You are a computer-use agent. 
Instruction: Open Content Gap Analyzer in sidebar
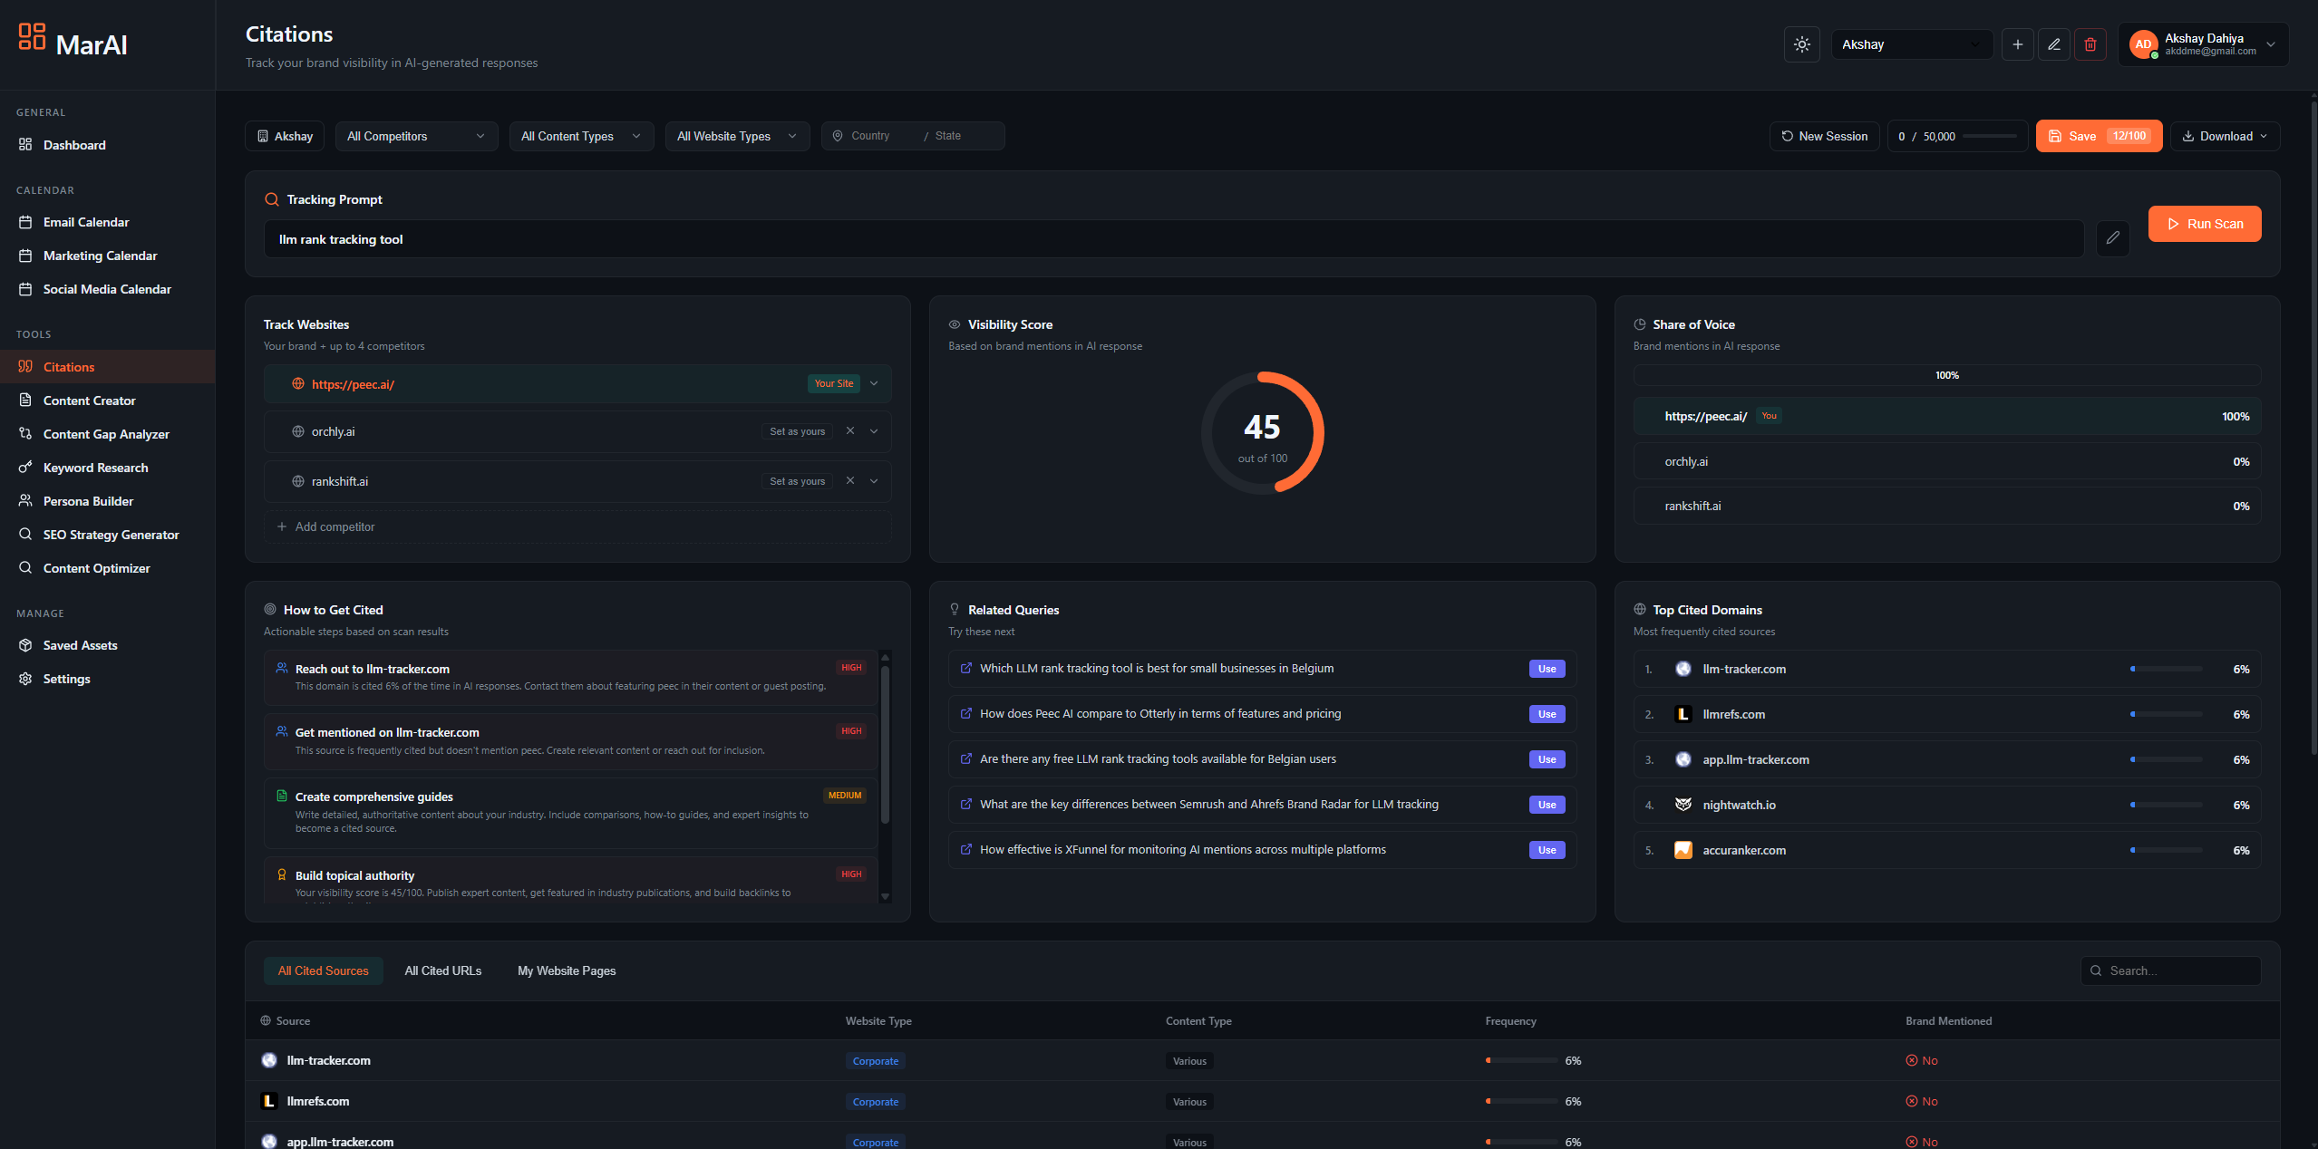[x=106, y=434]
